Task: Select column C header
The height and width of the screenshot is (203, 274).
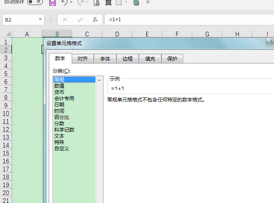Action: (87, 34)
